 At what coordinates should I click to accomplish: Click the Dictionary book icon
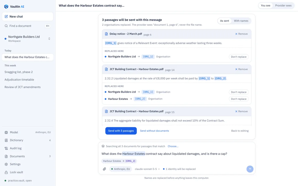click(6, 140)
